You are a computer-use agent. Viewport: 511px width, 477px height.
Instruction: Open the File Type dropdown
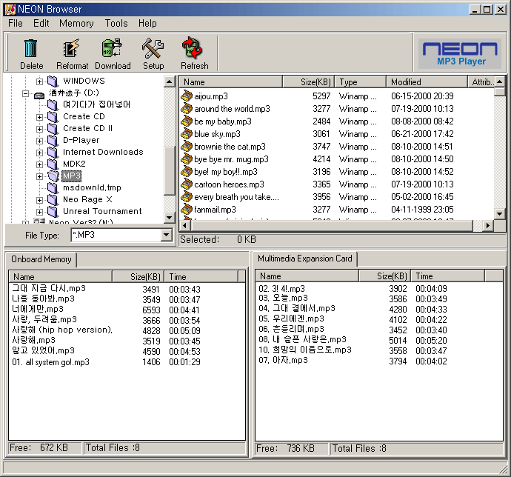click(x=166, y=235)
